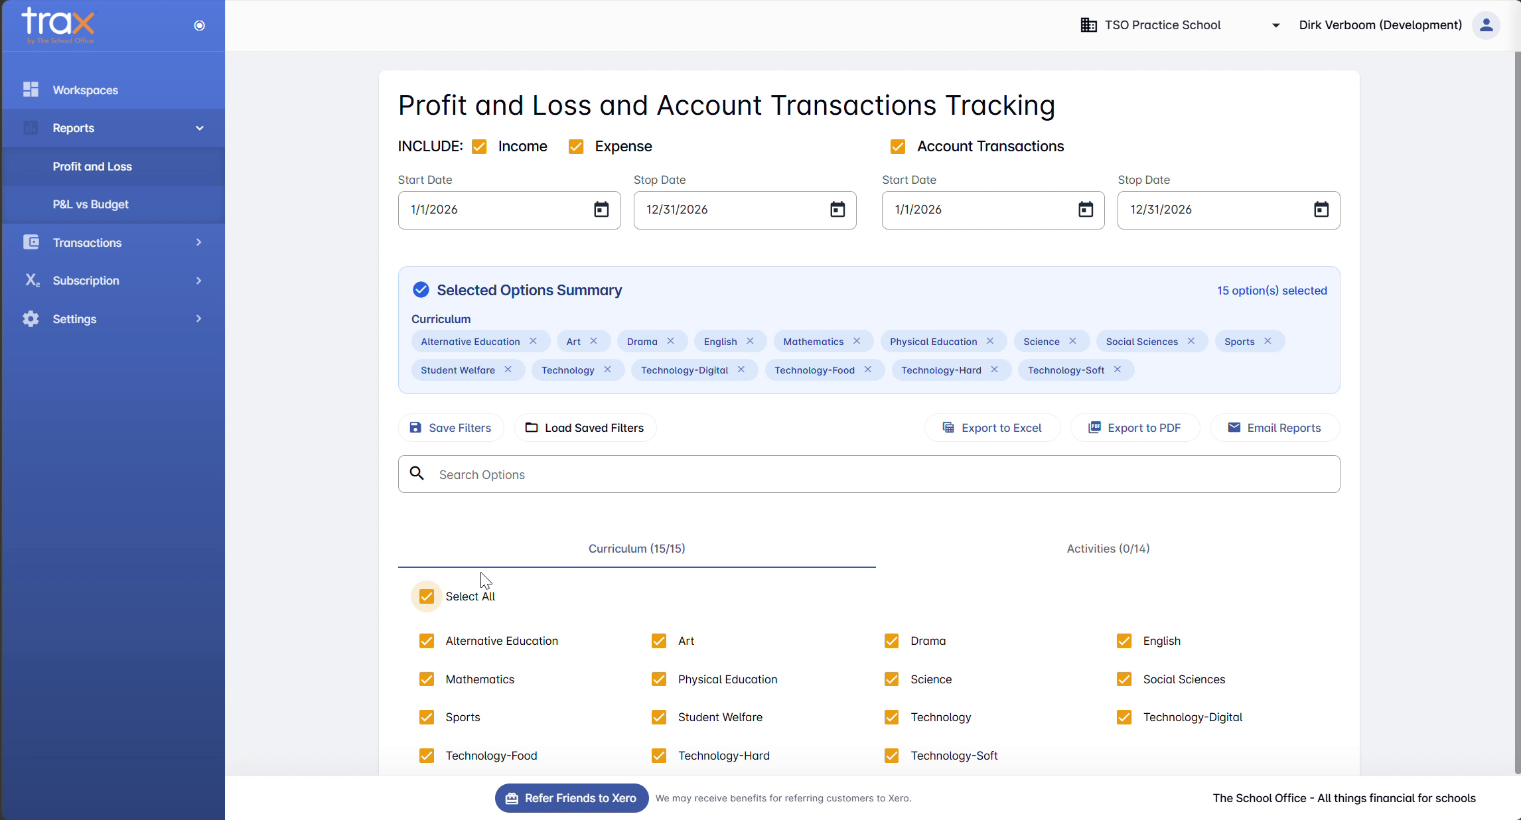Click into the Search Options field
1521x820 pixels.
869,474
